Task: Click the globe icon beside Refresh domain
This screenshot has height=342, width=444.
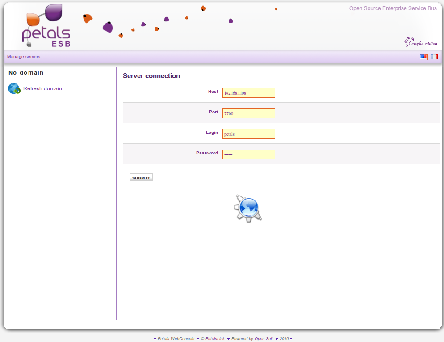Action: pos(14,88)
